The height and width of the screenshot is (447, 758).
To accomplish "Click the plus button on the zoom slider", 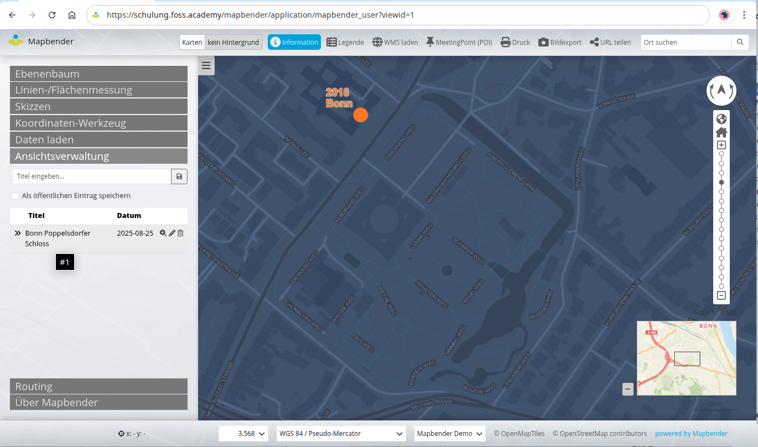I will coord(721,145).
